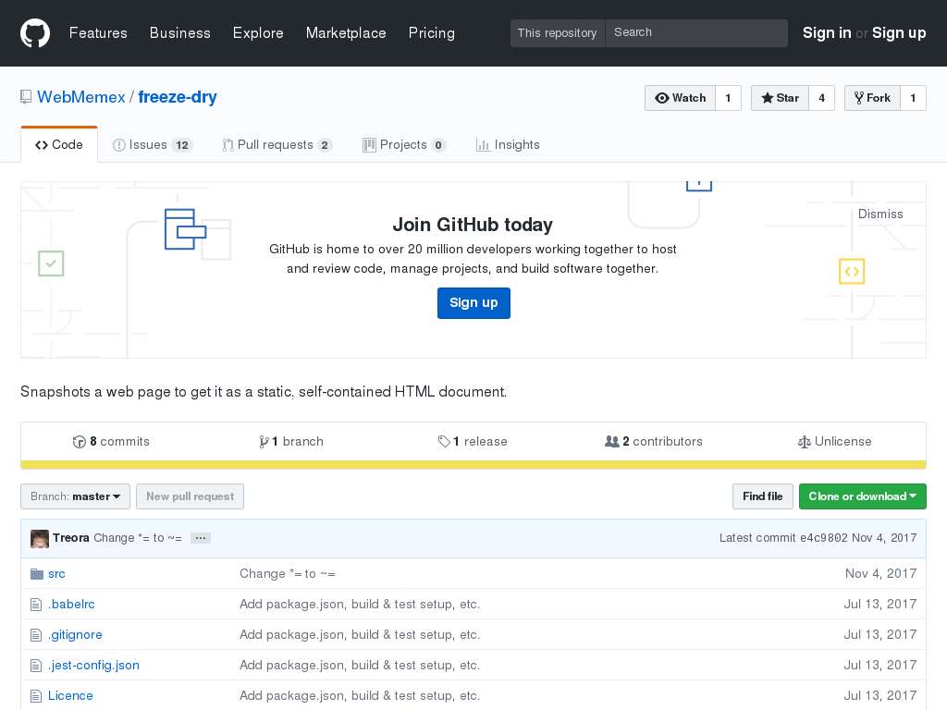
Task: Open the .babelrc row commit message
Action: click(x=360, y=605)
